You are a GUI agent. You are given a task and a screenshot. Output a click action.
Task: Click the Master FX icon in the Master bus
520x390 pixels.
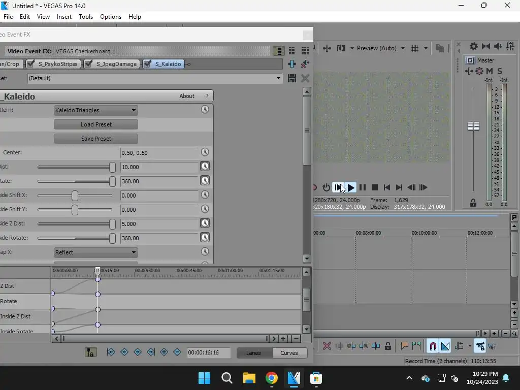[x=469, y=71]
